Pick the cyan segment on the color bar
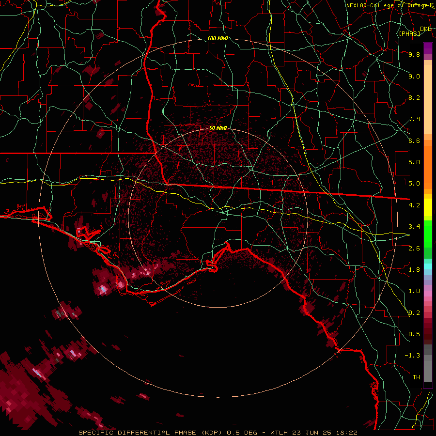 [x=428, y=266]
